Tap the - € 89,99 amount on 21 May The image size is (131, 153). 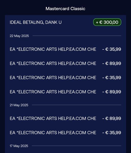pyautogui.click(x=112, y=119)
